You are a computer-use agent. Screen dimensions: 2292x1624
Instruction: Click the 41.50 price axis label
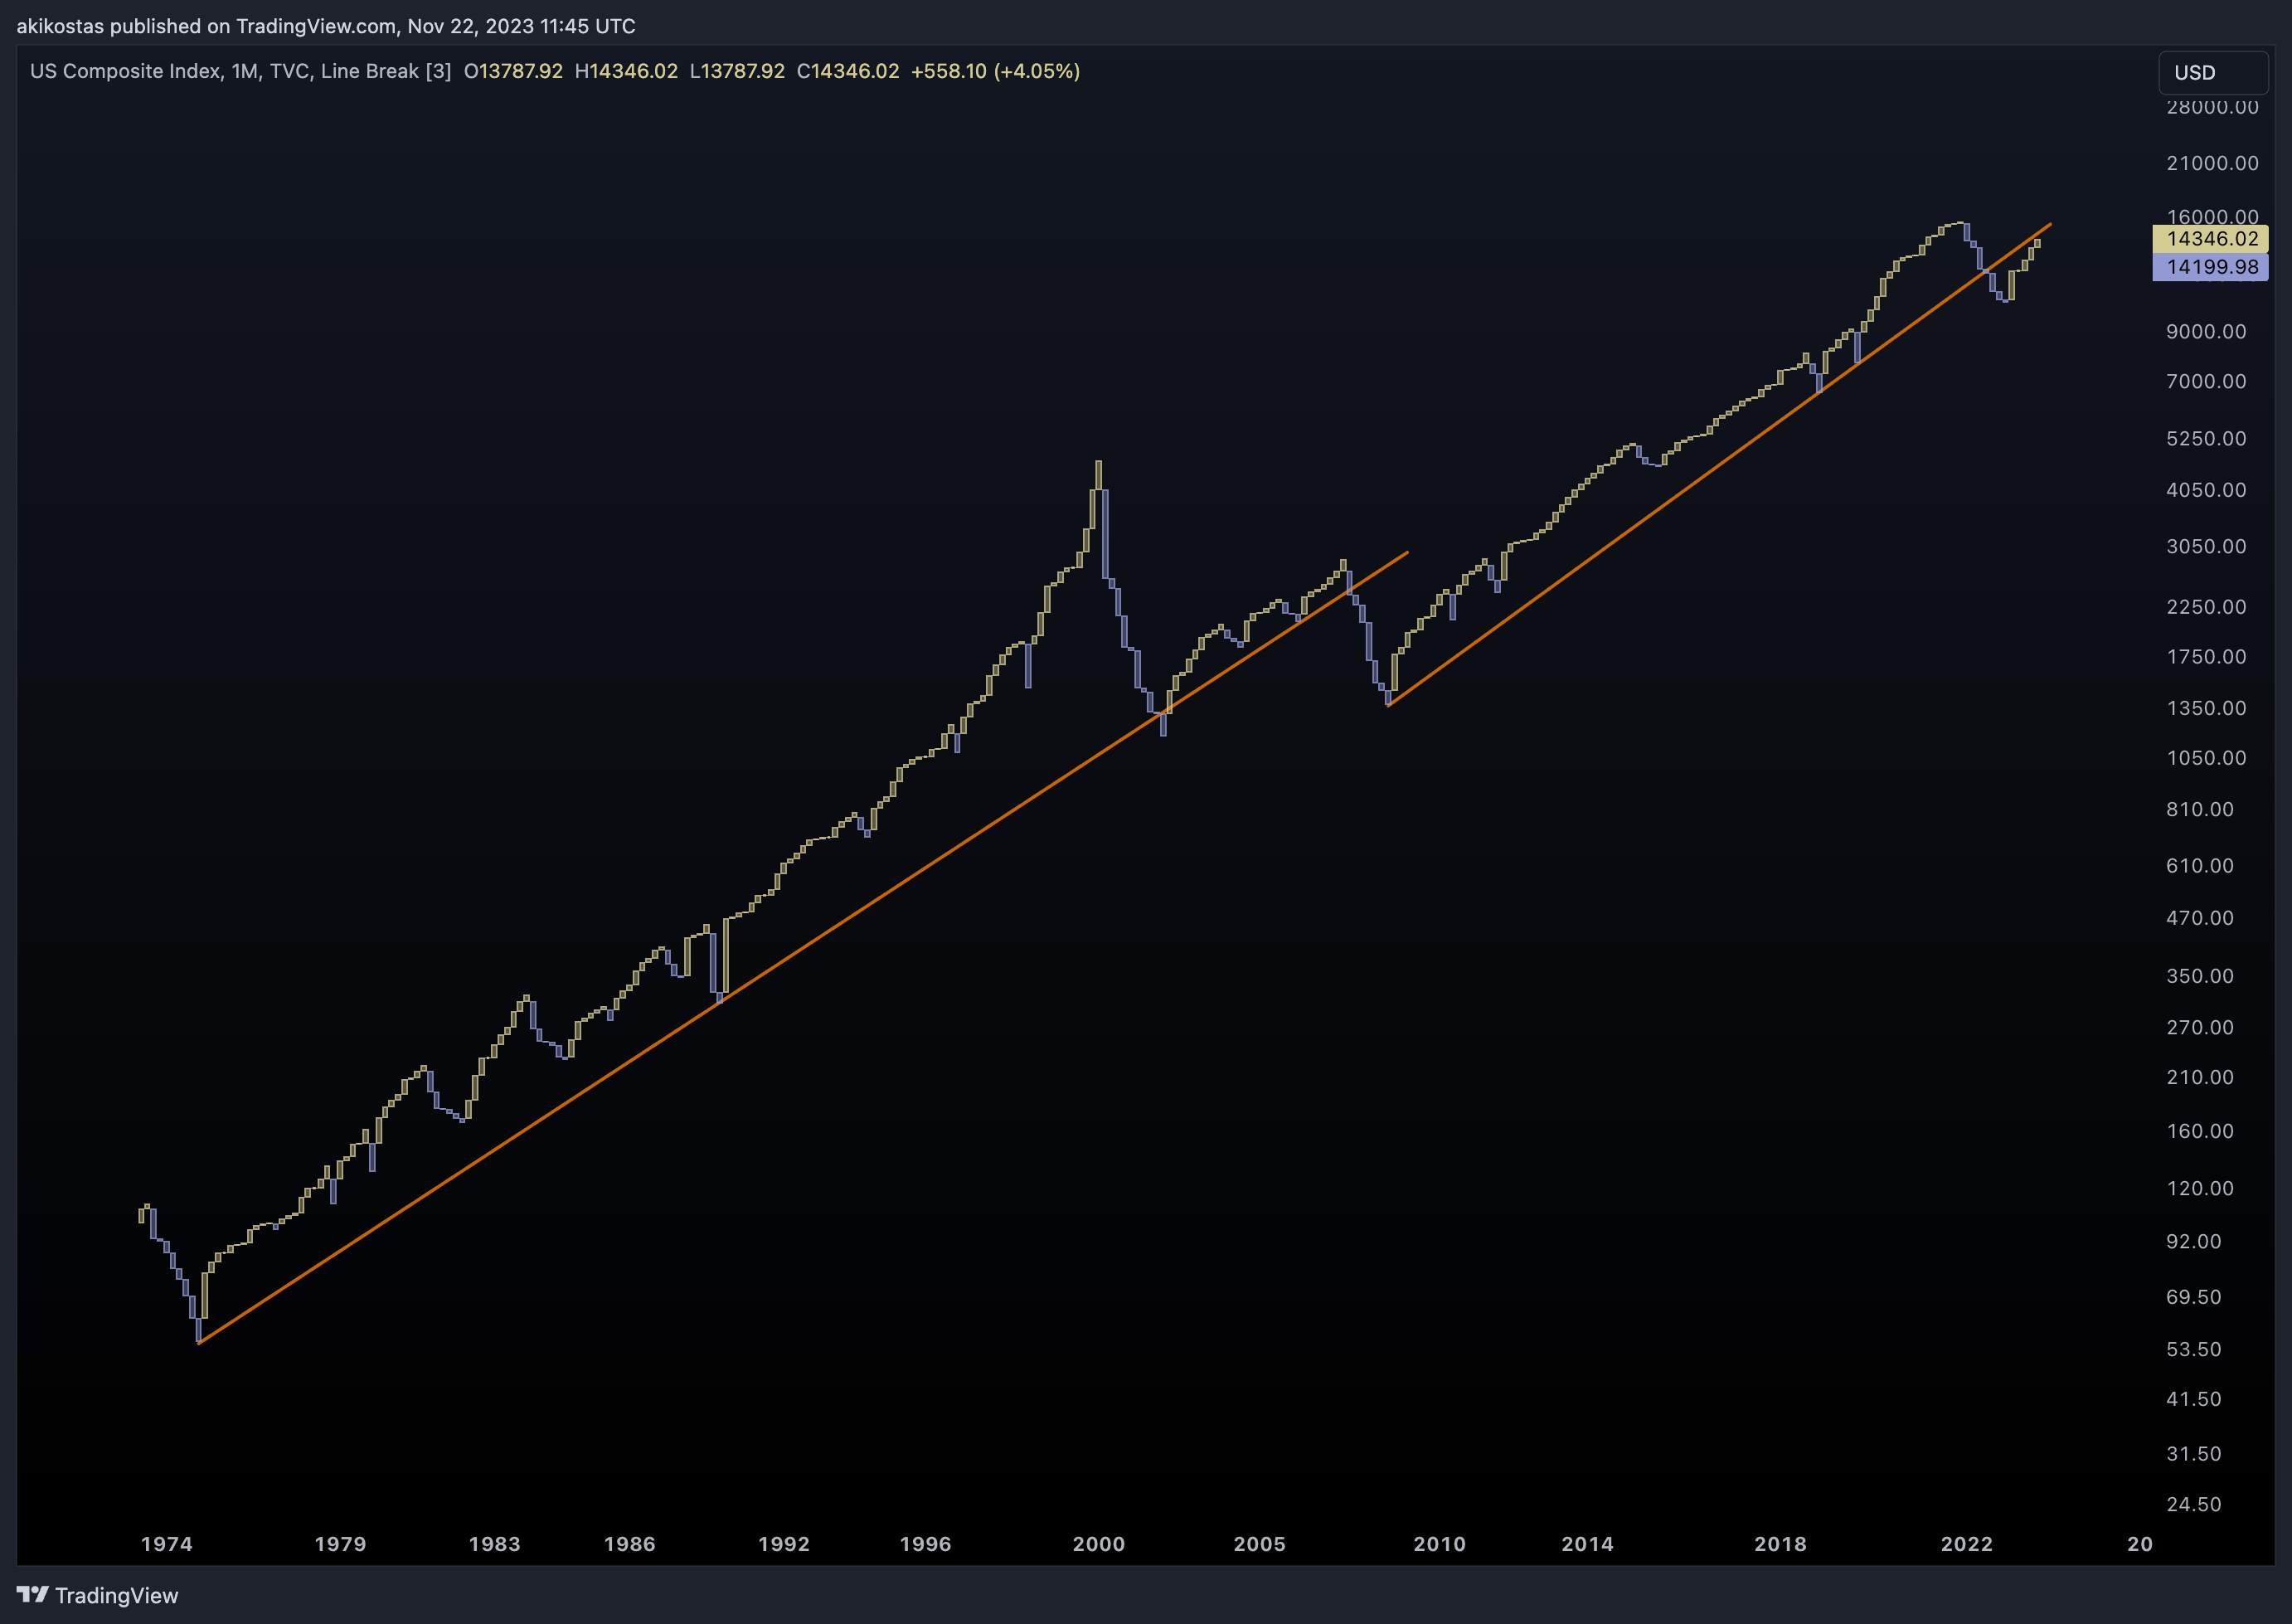coord(2194,1399)
